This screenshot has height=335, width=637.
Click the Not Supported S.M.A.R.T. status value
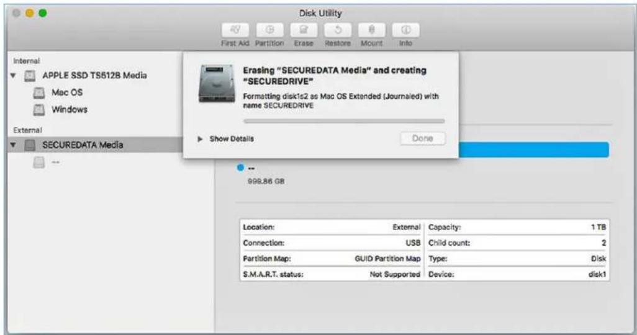tap(395, 274)
